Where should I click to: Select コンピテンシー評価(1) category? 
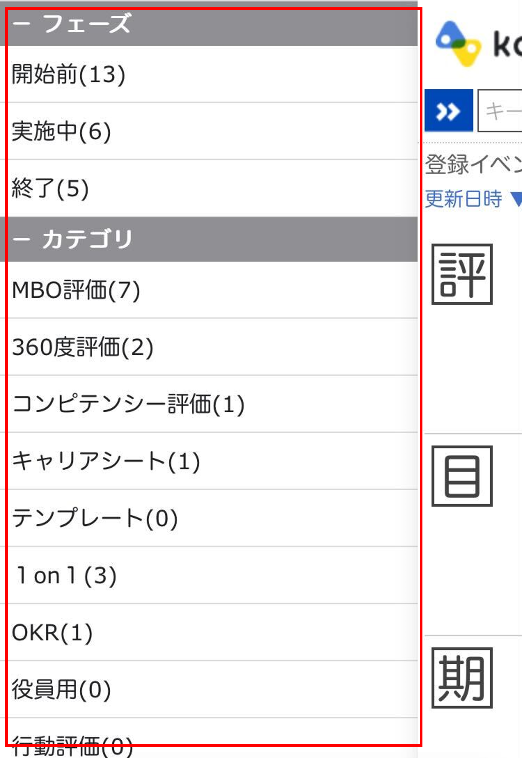coord(209,404)
